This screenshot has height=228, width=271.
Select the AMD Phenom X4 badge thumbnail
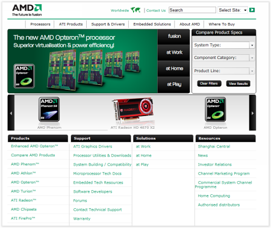click(x=49, y=109)
